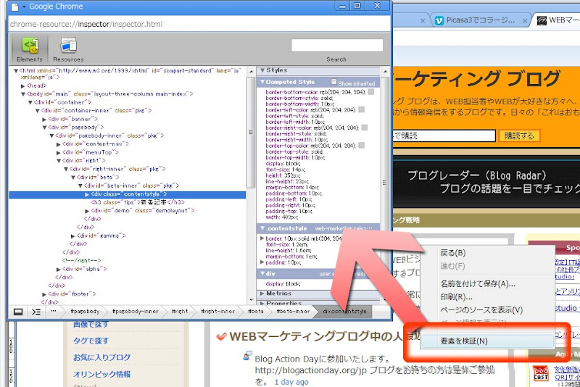Close the Picasa3 browser tab

pyautogui.click(x=524, y=21)
